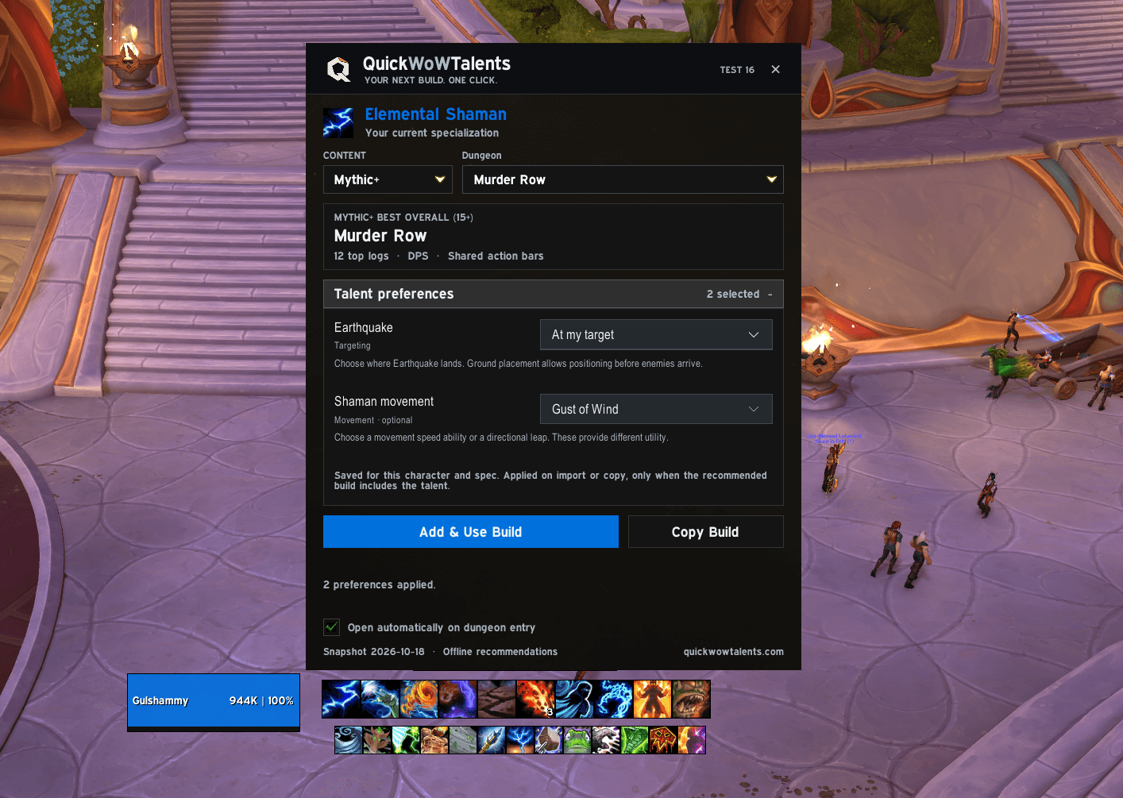Cast Lightning Bolt from the top action bar
This screenshot has width=1123, height=798.
point(341,700)
